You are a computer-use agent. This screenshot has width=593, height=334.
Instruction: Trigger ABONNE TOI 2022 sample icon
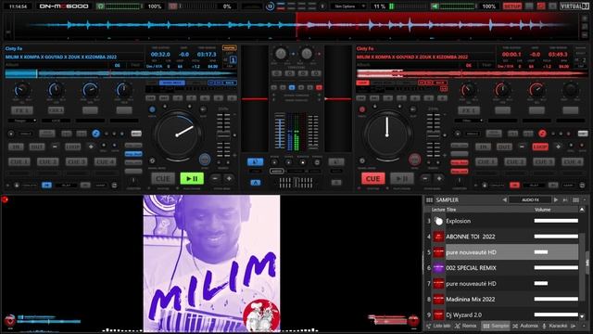[x=438, y=237]
